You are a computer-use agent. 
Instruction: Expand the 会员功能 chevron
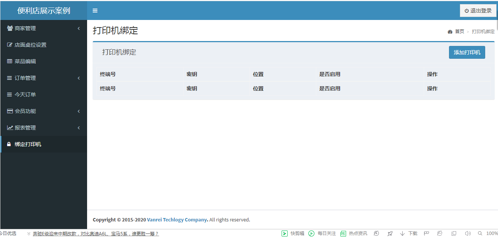click(79, 111)
